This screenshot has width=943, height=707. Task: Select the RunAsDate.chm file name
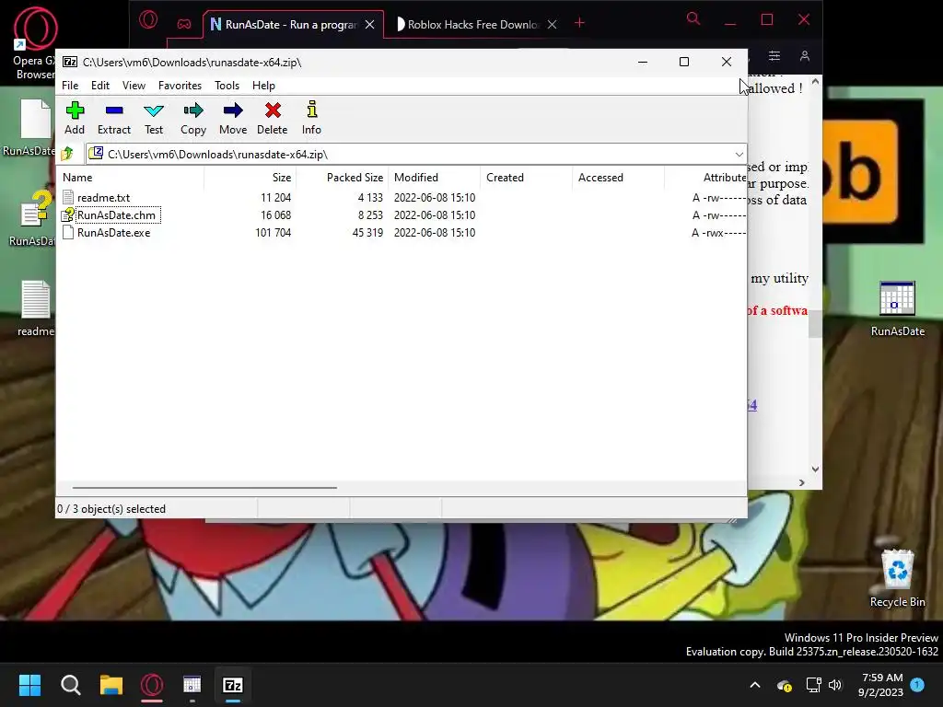(116, 214)
